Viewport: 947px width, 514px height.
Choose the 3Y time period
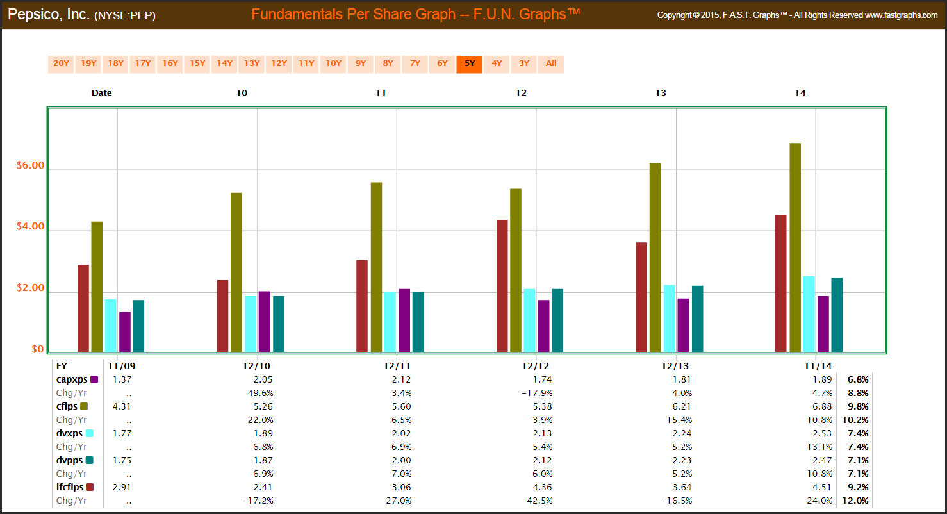[524, 63]
